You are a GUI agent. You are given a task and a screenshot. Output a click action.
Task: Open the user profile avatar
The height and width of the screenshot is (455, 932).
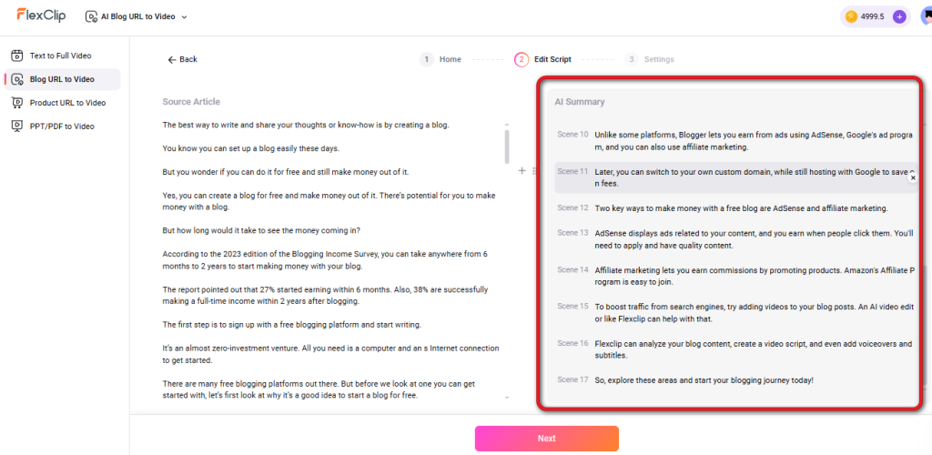click(926, 16)
